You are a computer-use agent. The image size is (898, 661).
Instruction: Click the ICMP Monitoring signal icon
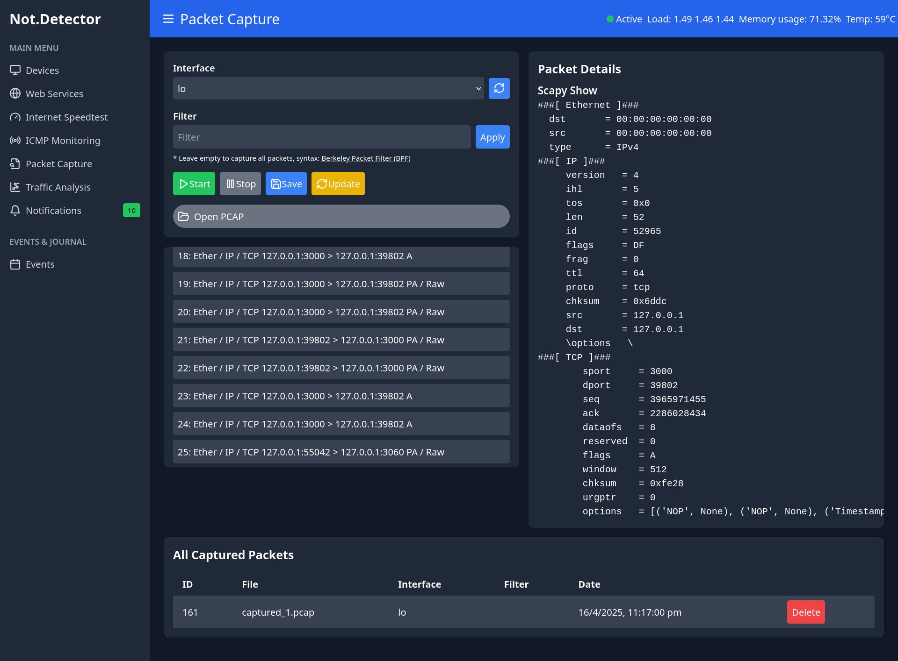15,140
